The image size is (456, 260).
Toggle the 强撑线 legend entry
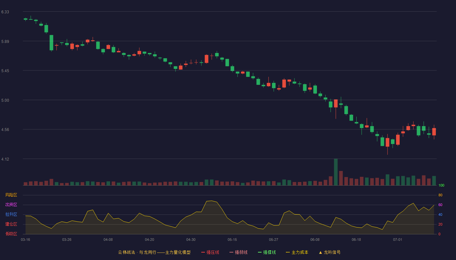(267, 252)
